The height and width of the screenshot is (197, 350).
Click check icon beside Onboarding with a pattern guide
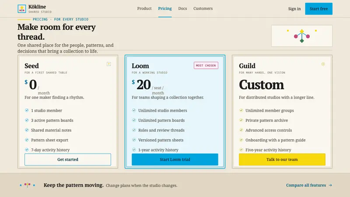(241, 140)
